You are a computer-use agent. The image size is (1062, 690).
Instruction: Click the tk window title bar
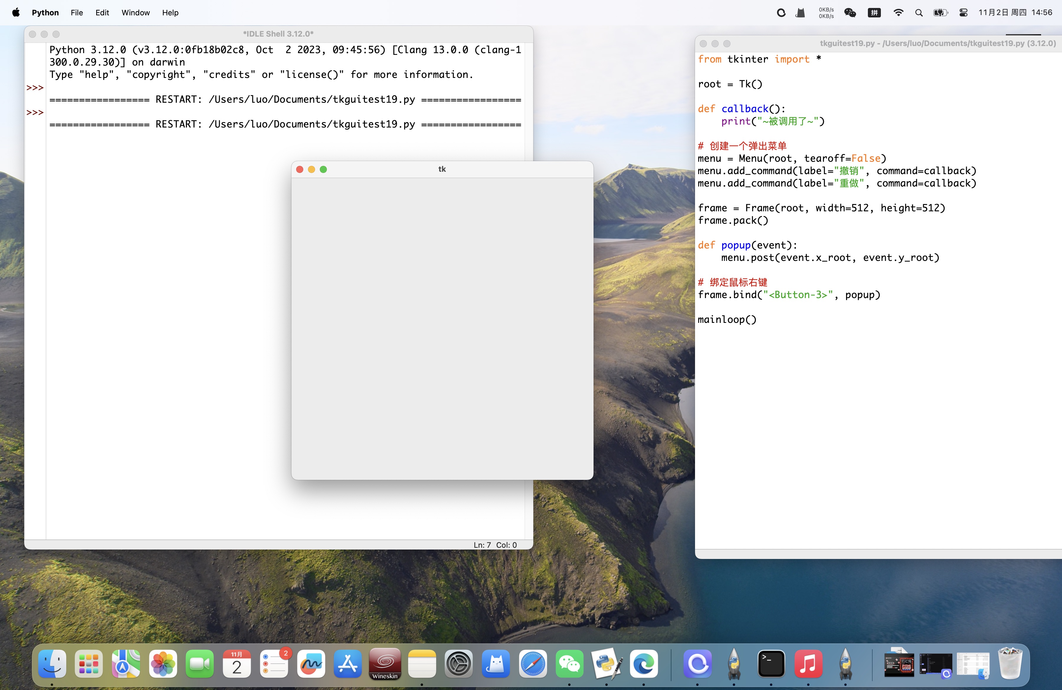coord(442,169)
